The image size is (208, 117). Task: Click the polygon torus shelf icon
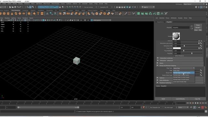[16, 14]
